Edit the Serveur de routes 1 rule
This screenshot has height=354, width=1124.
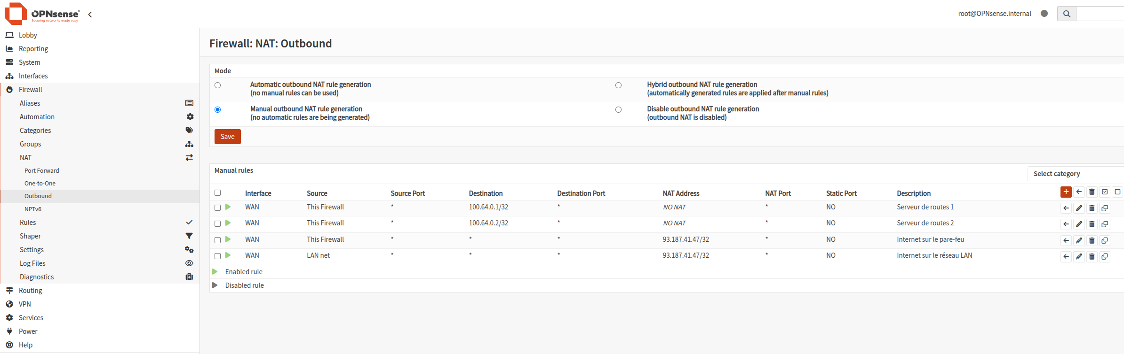point(1079,208)
